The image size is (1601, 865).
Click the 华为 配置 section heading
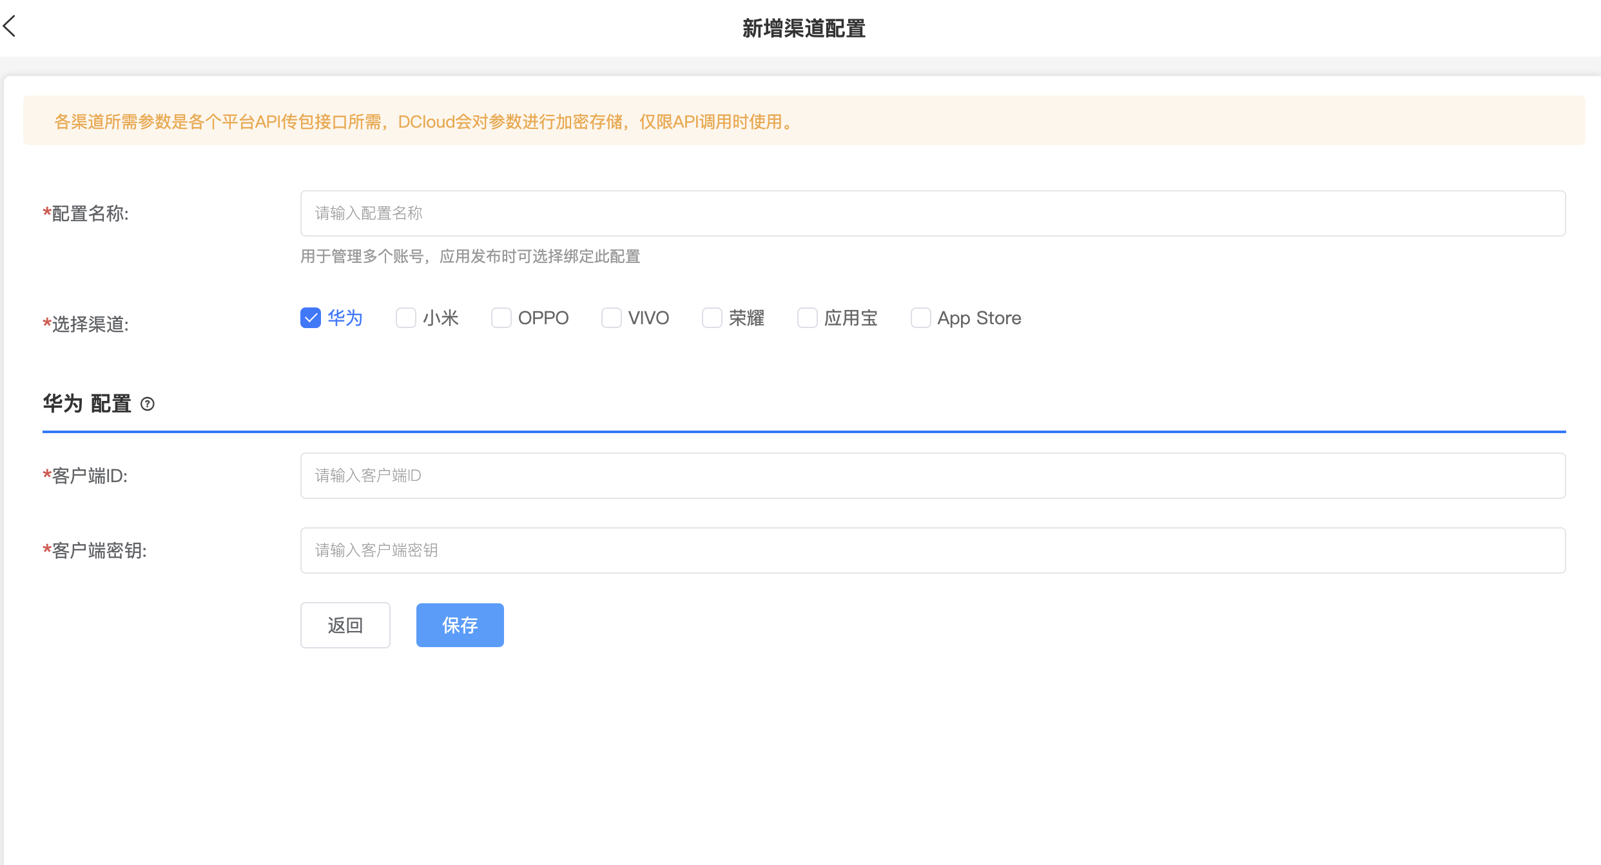[87, 404]
